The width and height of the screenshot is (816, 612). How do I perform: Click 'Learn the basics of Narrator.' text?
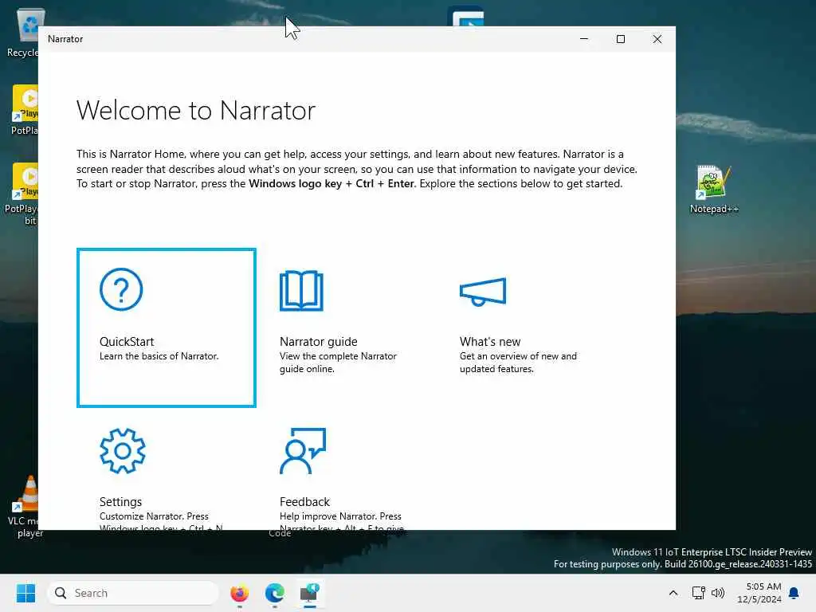coord(159,356)
